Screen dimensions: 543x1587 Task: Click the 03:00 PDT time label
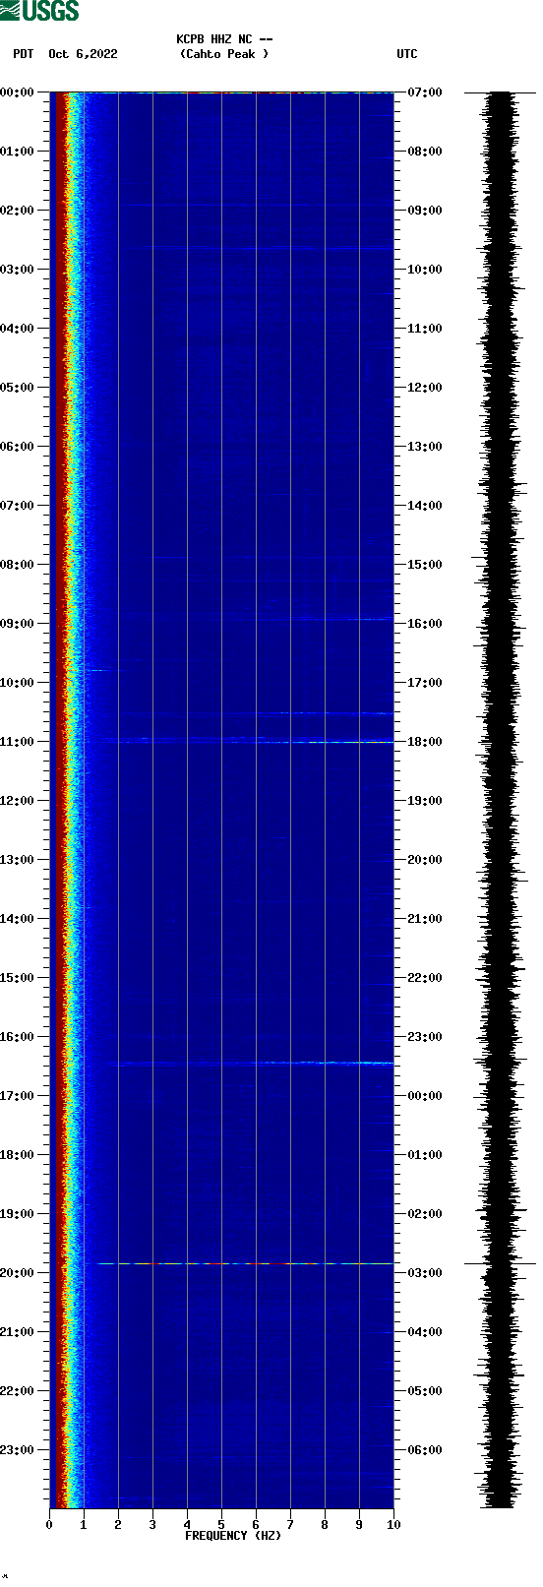pos(17,270)
